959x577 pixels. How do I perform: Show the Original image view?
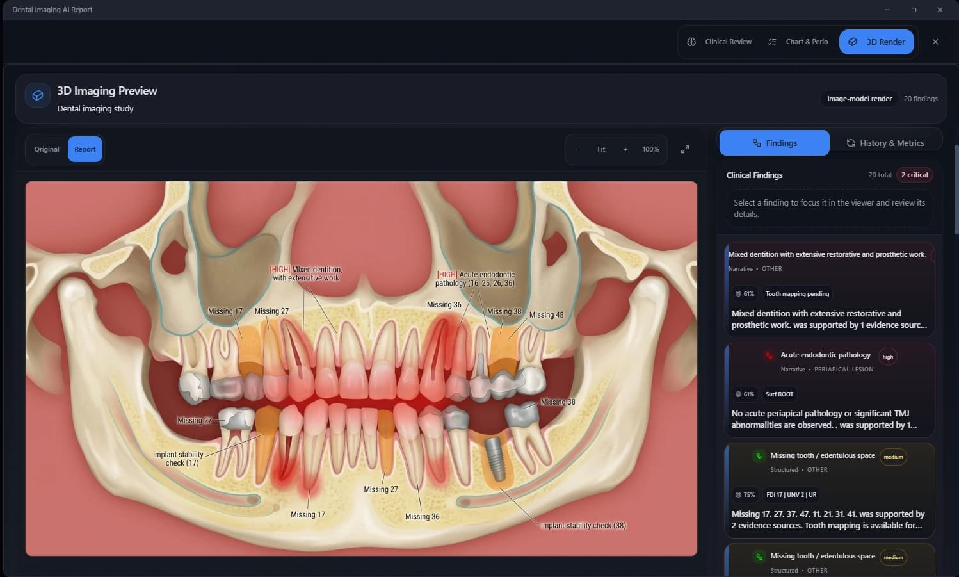[x=47, y=149]
